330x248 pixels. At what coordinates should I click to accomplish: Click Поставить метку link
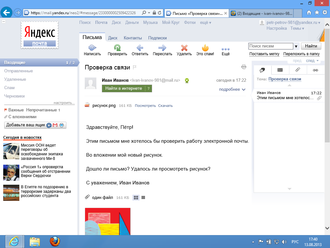click(x=264, y=54)
